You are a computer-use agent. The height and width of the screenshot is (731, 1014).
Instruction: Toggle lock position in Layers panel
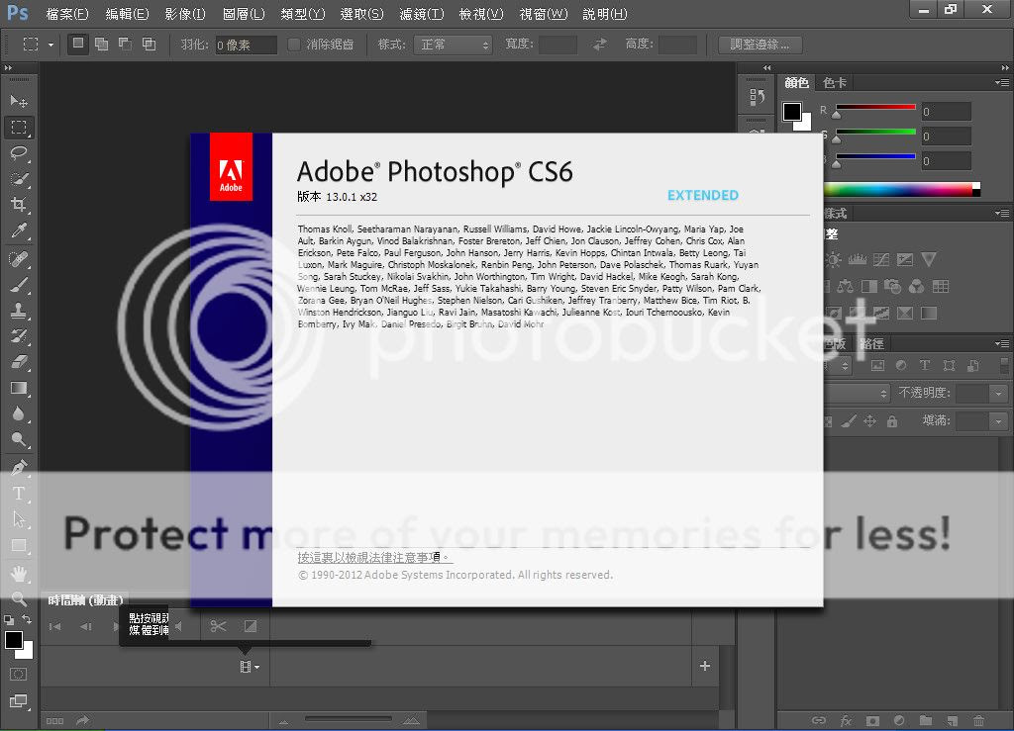coord(870,421)
